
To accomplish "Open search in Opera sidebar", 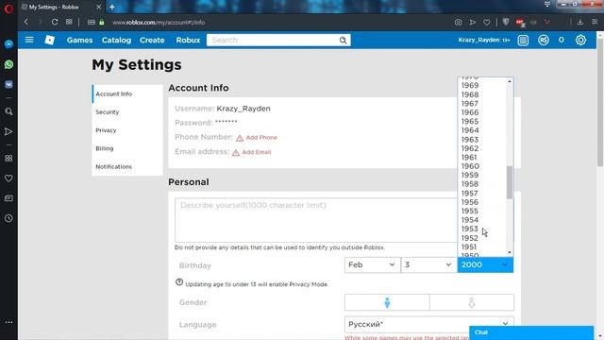I will (x=8, y=111).
